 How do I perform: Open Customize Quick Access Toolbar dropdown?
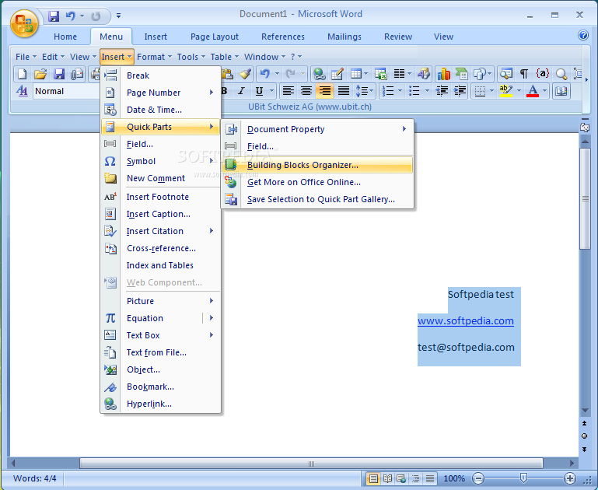119,16
